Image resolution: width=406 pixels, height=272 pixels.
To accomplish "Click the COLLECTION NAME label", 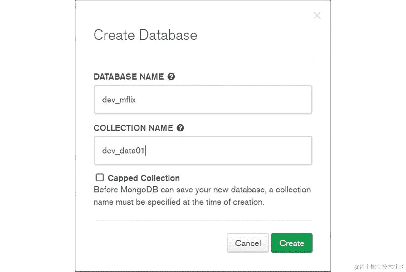I will (x=133, y=128).
